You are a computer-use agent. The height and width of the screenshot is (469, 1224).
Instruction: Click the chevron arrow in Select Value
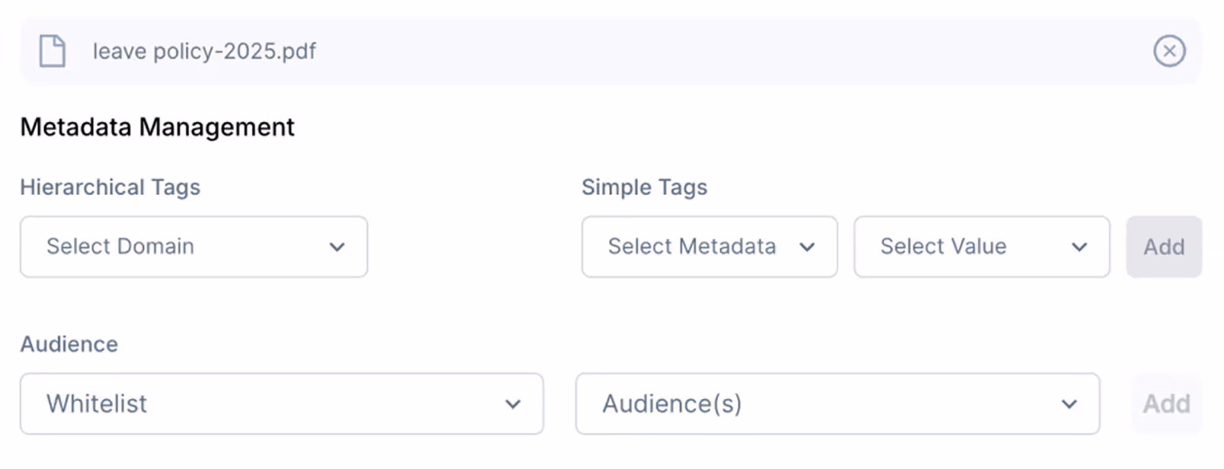point(1079,247)
